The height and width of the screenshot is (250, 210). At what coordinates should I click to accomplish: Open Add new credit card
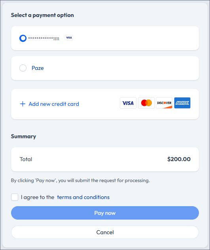(x=54, y=104)
